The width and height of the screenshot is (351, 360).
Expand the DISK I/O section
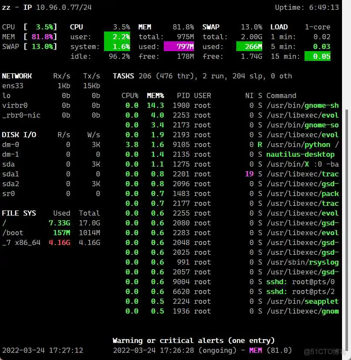tap(19, 135)
